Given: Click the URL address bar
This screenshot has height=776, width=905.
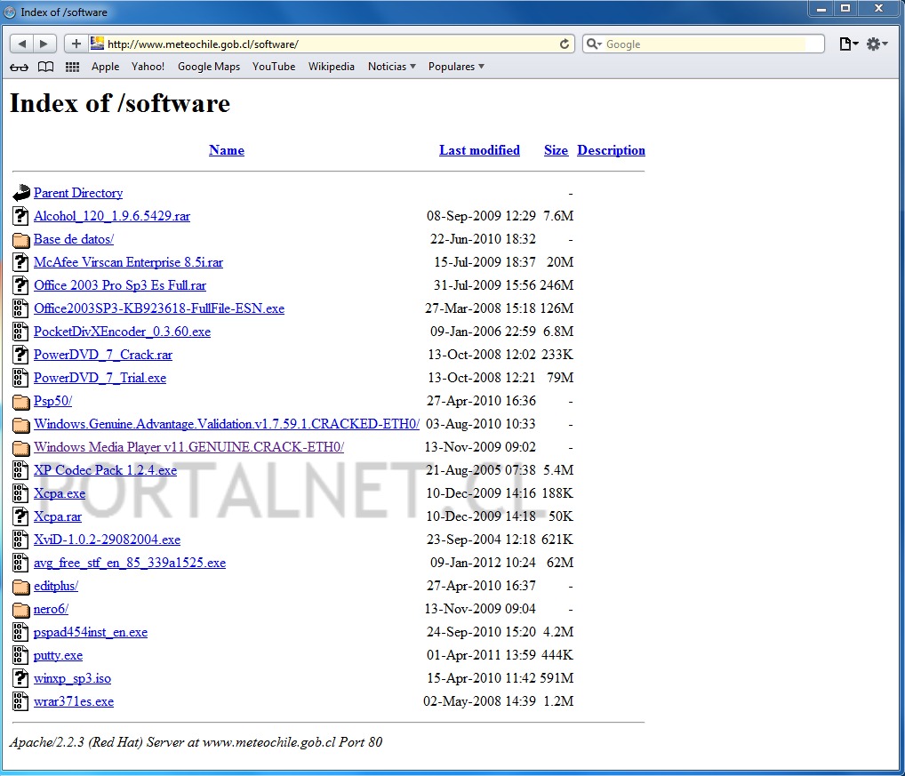Looking at the screenshot, I should [329, 44].
